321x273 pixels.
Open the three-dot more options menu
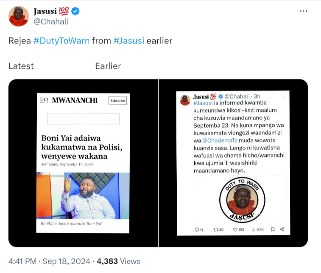point(303,11)
